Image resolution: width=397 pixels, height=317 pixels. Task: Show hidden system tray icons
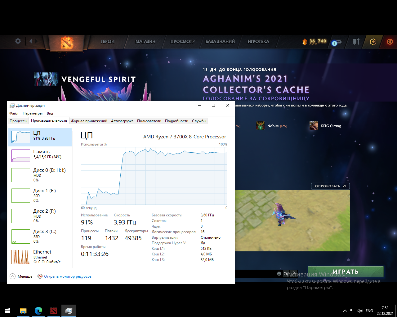click(x=345, y=311)
